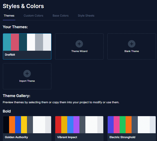The width and height of the screenshot is (157, 141).
Task: Select the Vibrant Impact theme label
Action: (x=67, y=137)
